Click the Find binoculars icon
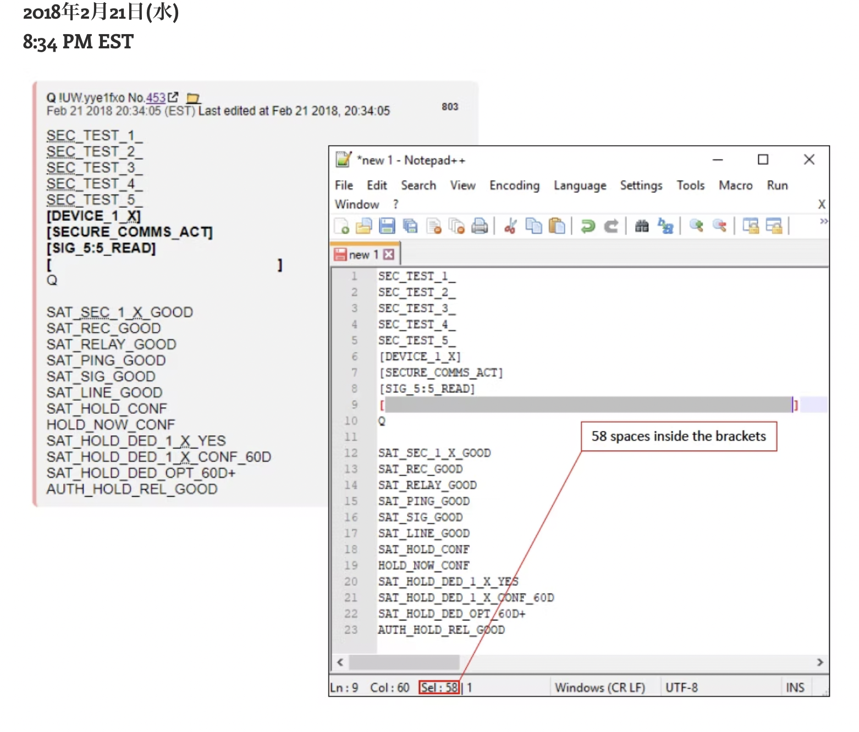Screen dimensions: 859x732 [642, 226]
